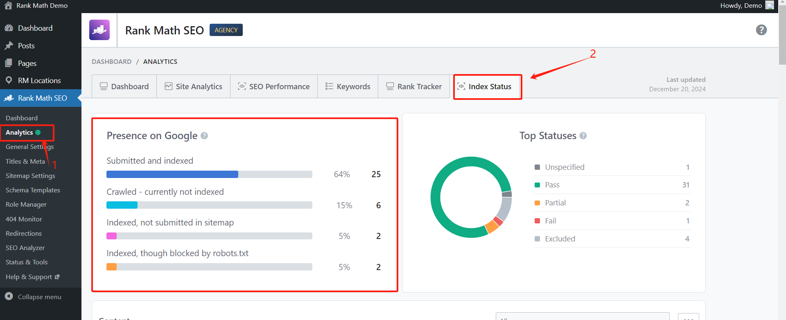Open Status & Tools submenu
786x320 pixels.
point(27,262)
